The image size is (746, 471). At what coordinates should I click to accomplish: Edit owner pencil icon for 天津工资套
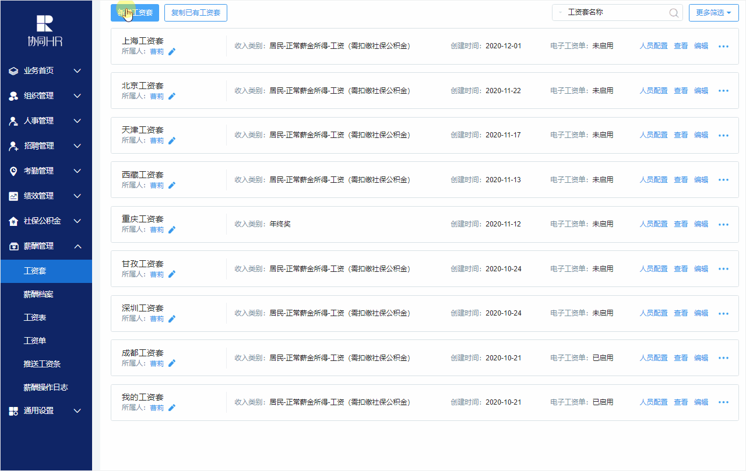click(x=171, y=140)
